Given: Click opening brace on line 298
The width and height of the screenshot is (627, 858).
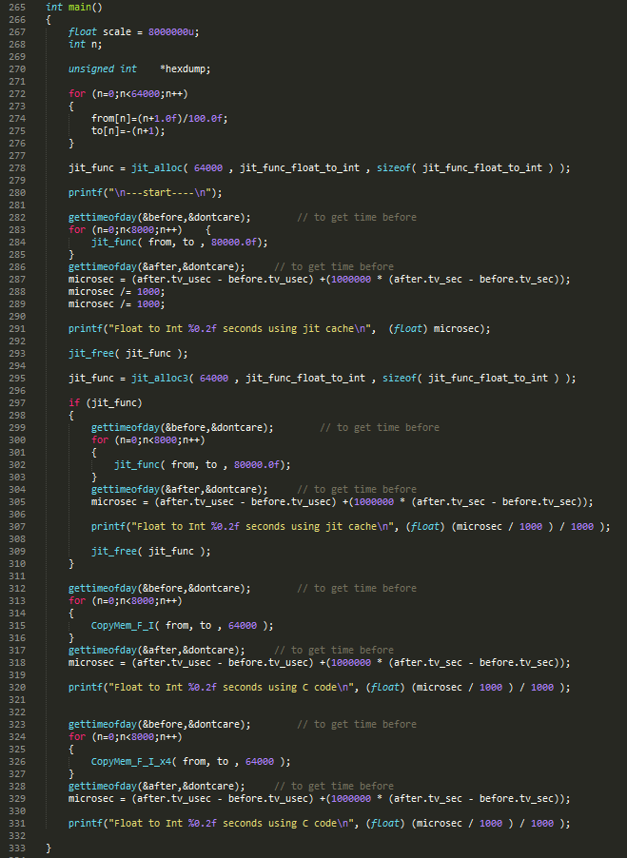Looking at the screenshot, I should 71,416.
